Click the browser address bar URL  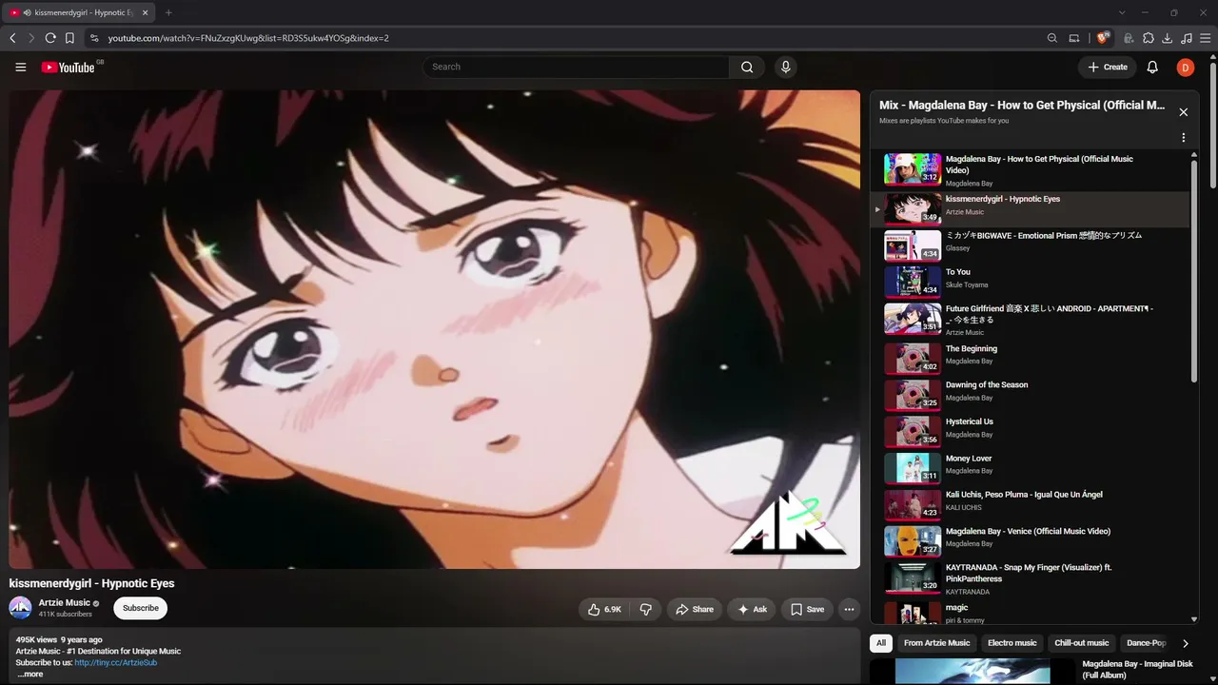tap(248, 38)
